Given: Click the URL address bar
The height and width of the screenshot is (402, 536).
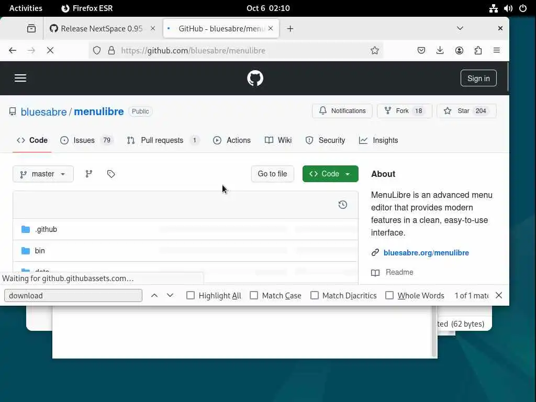Looking at the screenshot, I should point(236,51).
